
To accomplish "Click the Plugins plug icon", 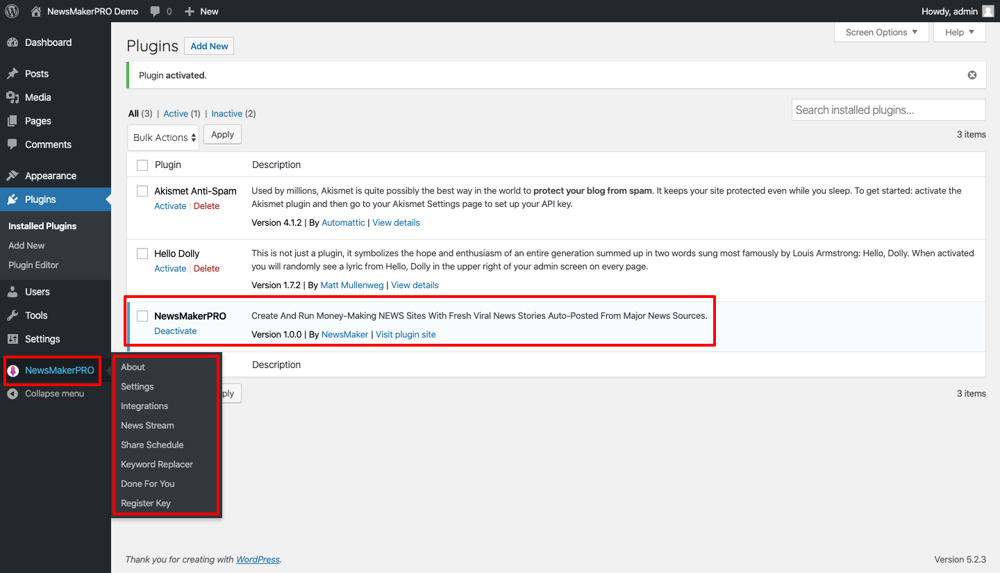I will click(12, 199).
